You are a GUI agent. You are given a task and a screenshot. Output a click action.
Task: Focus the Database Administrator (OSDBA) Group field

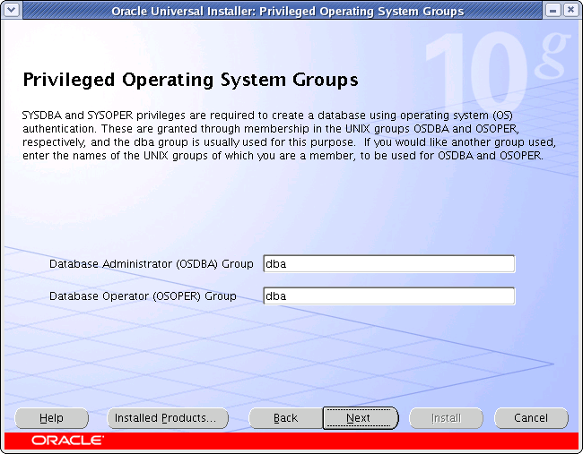(389, 264)
